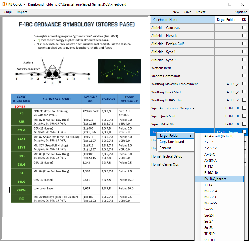Open the Options menu
The height and width of the screenshot is (241, 249).
(241, 12)
